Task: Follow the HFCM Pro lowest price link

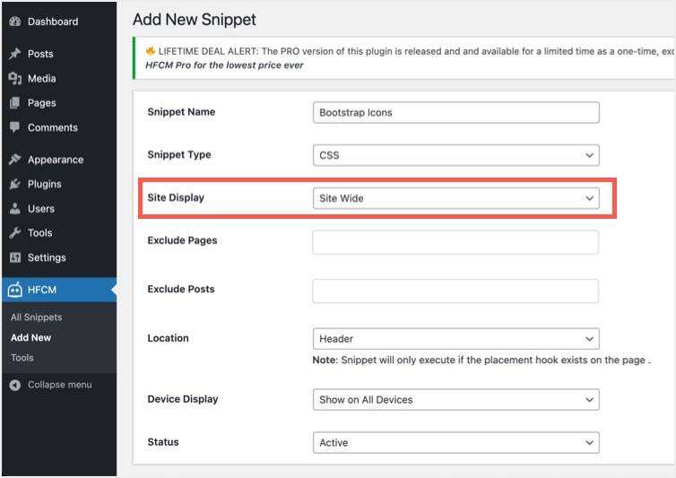Action: (x=224, y=65)
